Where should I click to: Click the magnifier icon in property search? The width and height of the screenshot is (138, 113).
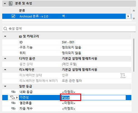tap(5, 29)
